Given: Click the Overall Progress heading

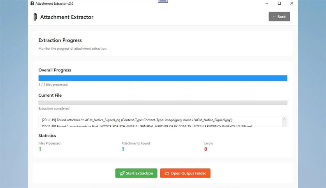Looking at the screenshot, I should (x=55, y=70).
